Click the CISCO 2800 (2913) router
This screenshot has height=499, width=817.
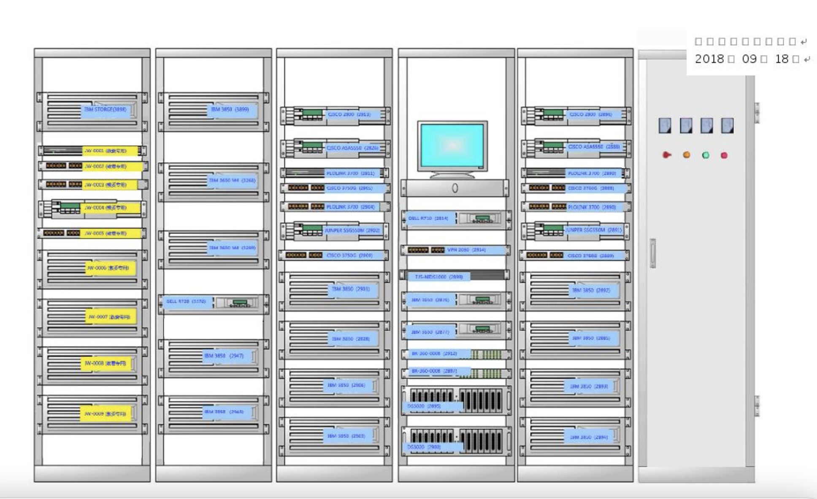[349, 114]
